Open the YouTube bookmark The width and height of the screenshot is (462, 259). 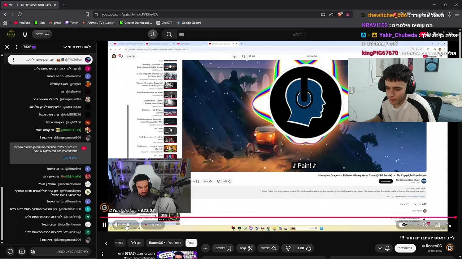click(x=22, y=23)
